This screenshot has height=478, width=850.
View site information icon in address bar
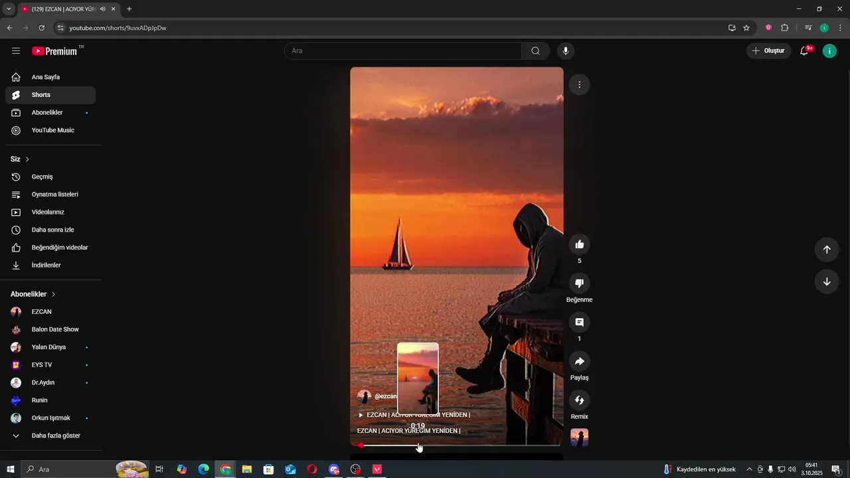click(60, 28)
